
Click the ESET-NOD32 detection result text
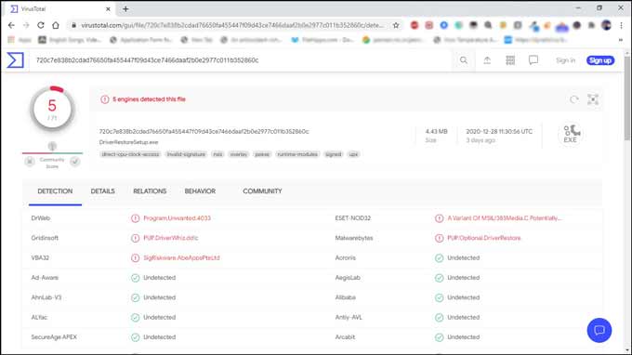coord(505,218)
